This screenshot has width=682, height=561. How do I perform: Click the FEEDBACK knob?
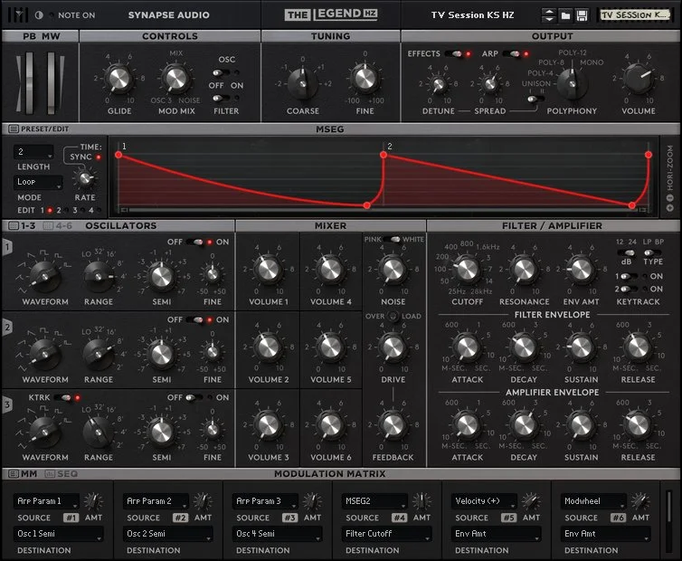[393, 424]
